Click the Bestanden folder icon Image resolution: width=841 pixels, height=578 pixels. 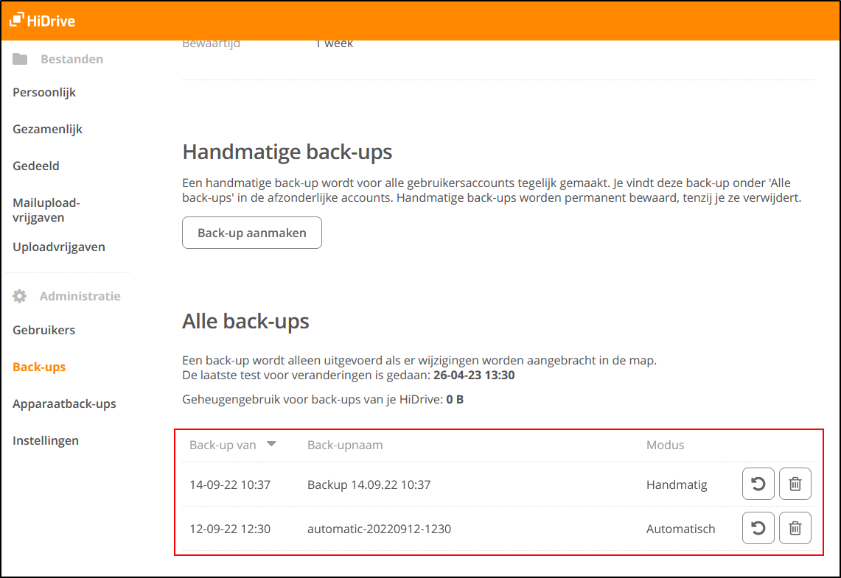pyautogui.click(x=18, y=58)
